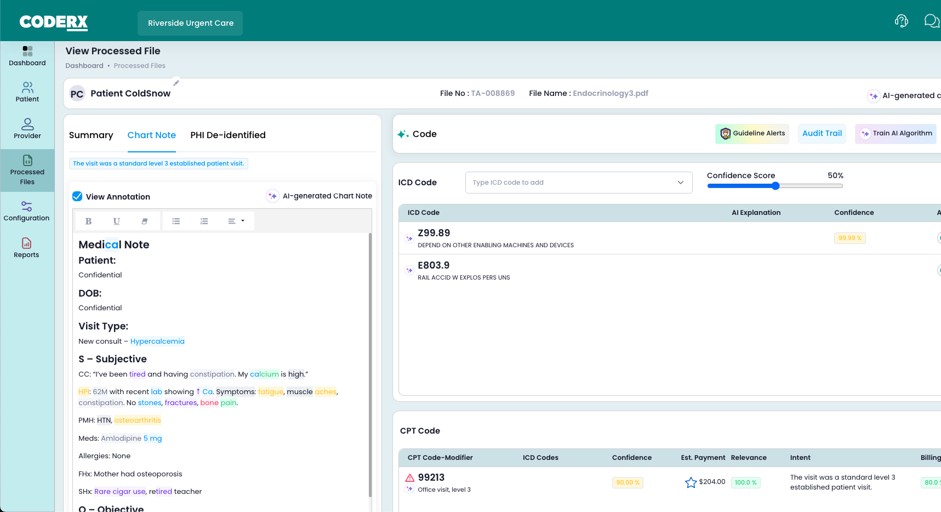Open the text alignment dropdown in editor

[236, 221]
